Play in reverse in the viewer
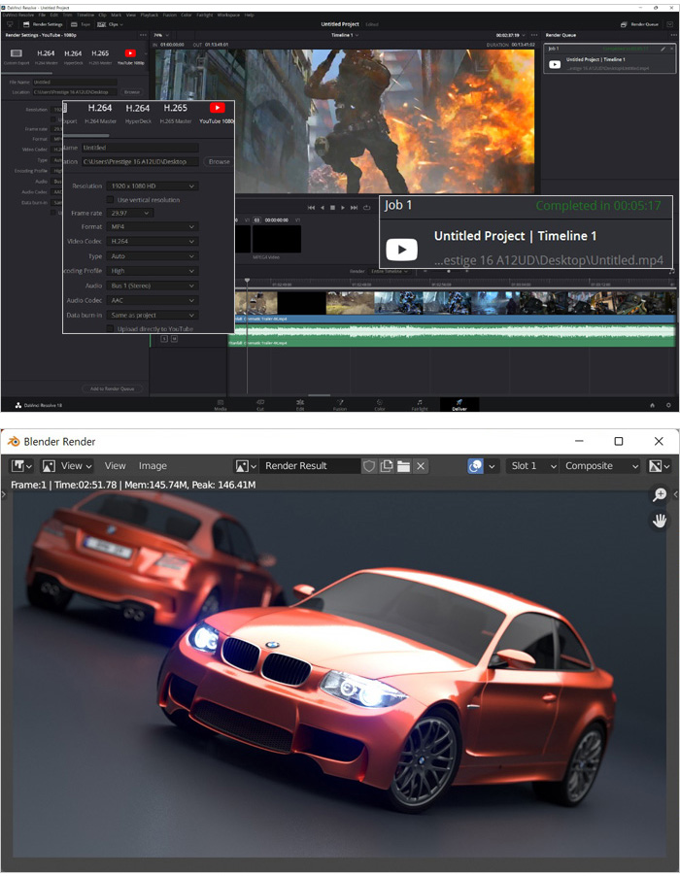Screen dimensions: 680x876 pos(322,207)
